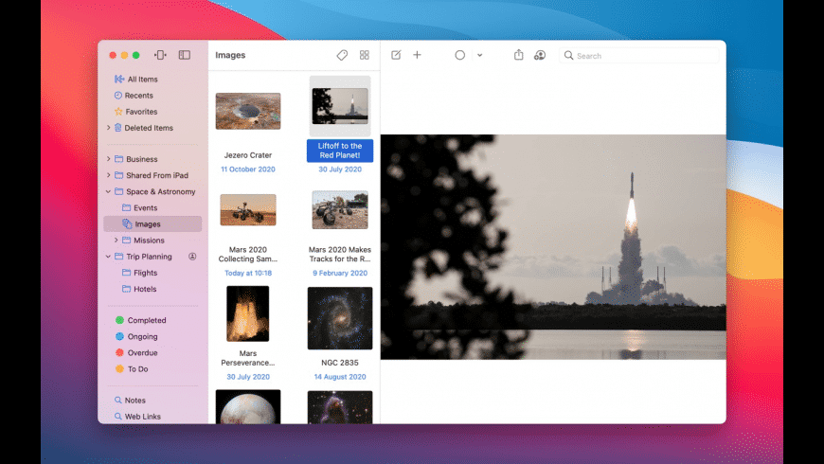Toggle the sidebar visibility button
The height and width of the screenshot is (464, 824).
pyautogui.click(x=185, y=55)
